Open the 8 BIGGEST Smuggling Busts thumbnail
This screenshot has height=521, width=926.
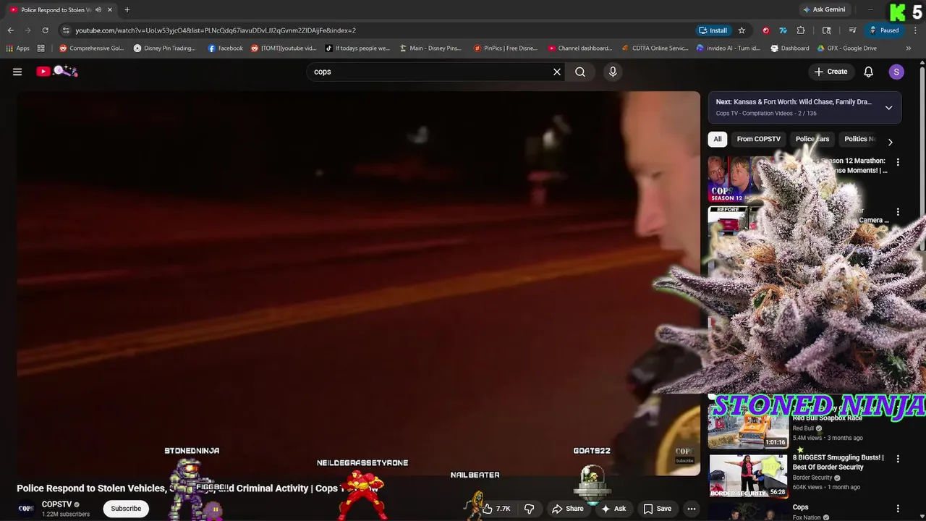point(748,475)
